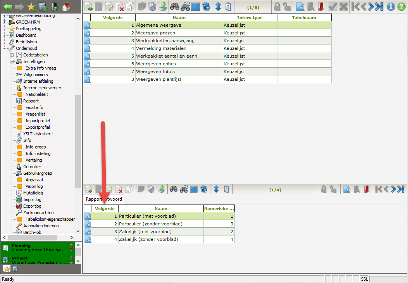This screenshot has height=283, width=408.
Task: Click the delete record icon in lower toolbar
Action: pos(119,189)
